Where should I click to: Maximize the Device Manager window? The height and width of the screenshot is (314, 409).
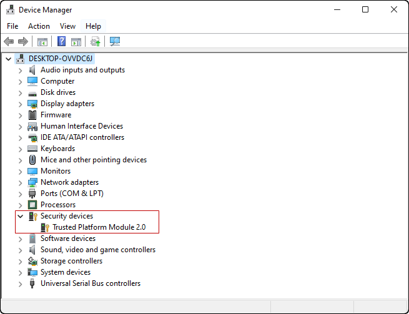365,9
